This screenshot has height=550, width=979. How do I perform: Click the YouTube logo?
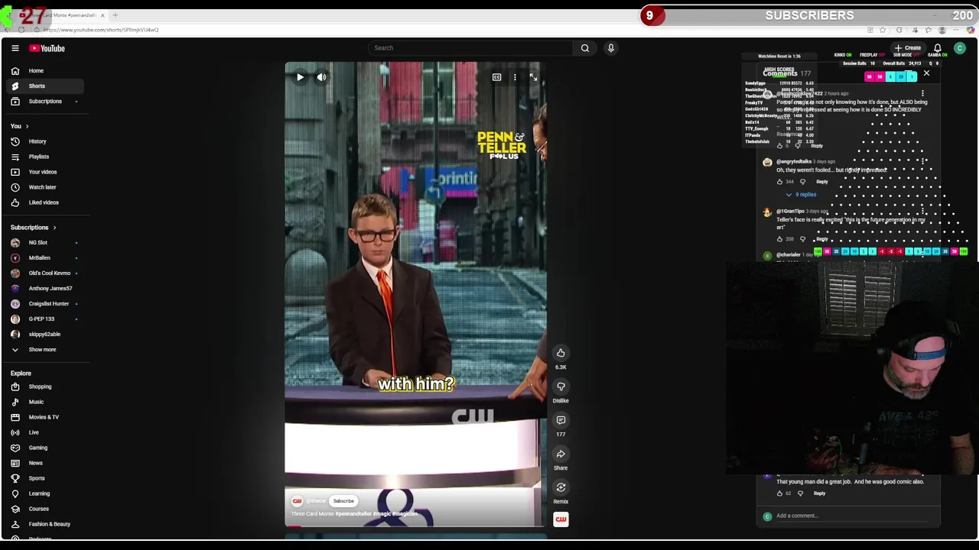click(x=47, y=48)
